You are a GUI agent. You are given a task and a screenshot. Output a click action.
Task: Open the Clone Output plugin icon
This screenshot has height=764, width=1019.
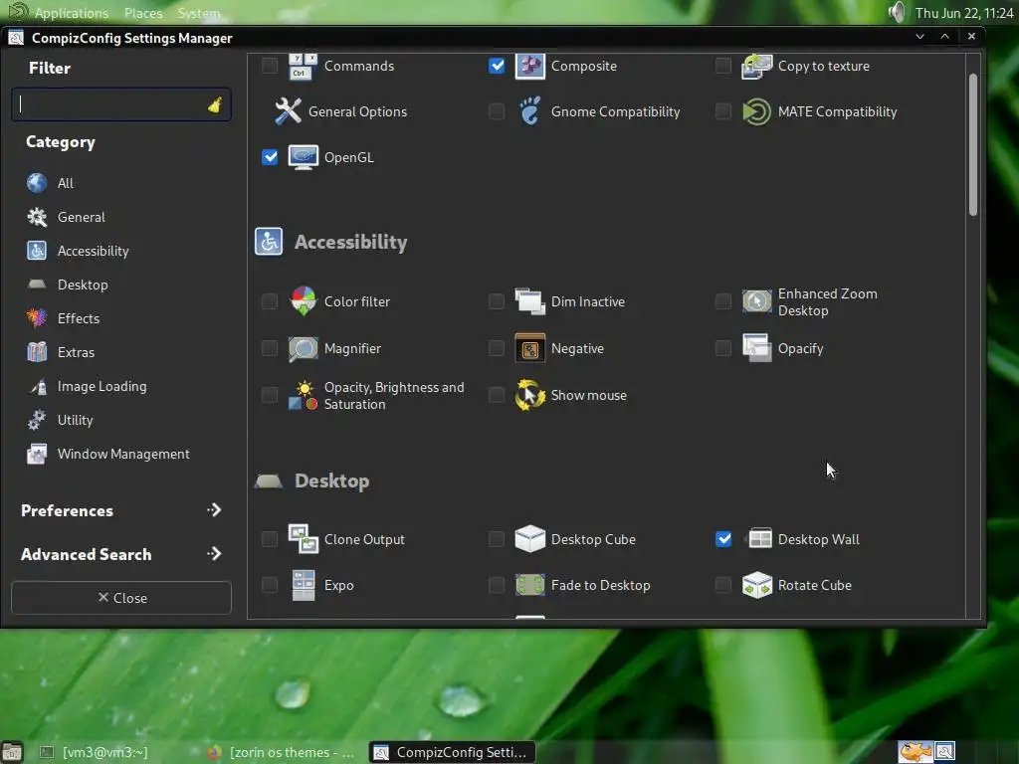pos(303,539)
